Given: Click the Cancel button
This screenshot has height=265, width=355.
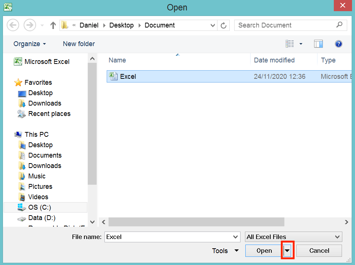Looking at the screenshot, I should (x=319, y=251).
